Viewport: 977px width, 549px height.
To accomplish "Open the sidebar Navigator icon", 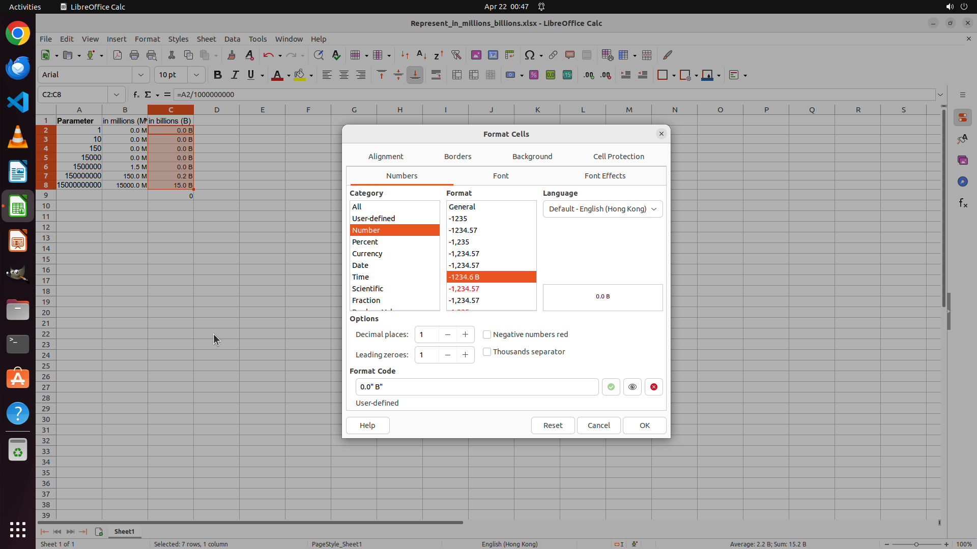I will [x=962, y=181].
